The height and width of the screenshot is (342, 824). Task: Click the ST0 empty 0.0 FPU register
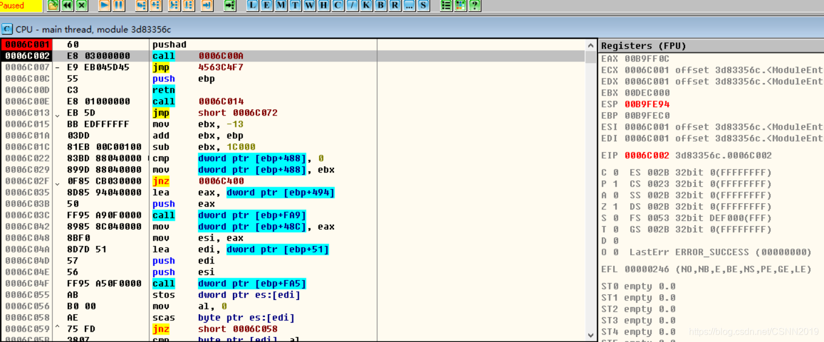(638, 286)
